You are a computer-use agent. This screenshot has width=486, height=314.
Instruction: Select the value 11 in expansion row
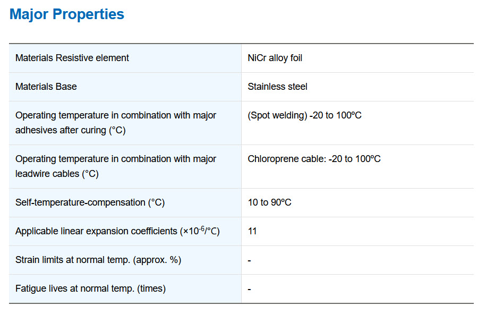252,231
